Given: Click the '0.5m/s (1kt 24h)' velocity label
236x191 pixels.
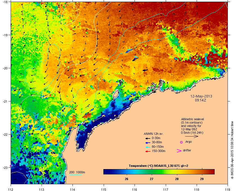Looking at the screenshot, I should point(192,133).
